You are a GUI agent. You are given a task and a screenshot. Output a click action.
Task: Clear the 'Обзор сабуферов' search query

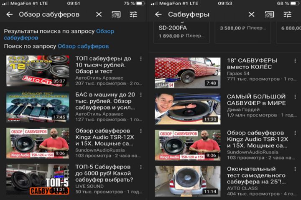tap(99, 14)
